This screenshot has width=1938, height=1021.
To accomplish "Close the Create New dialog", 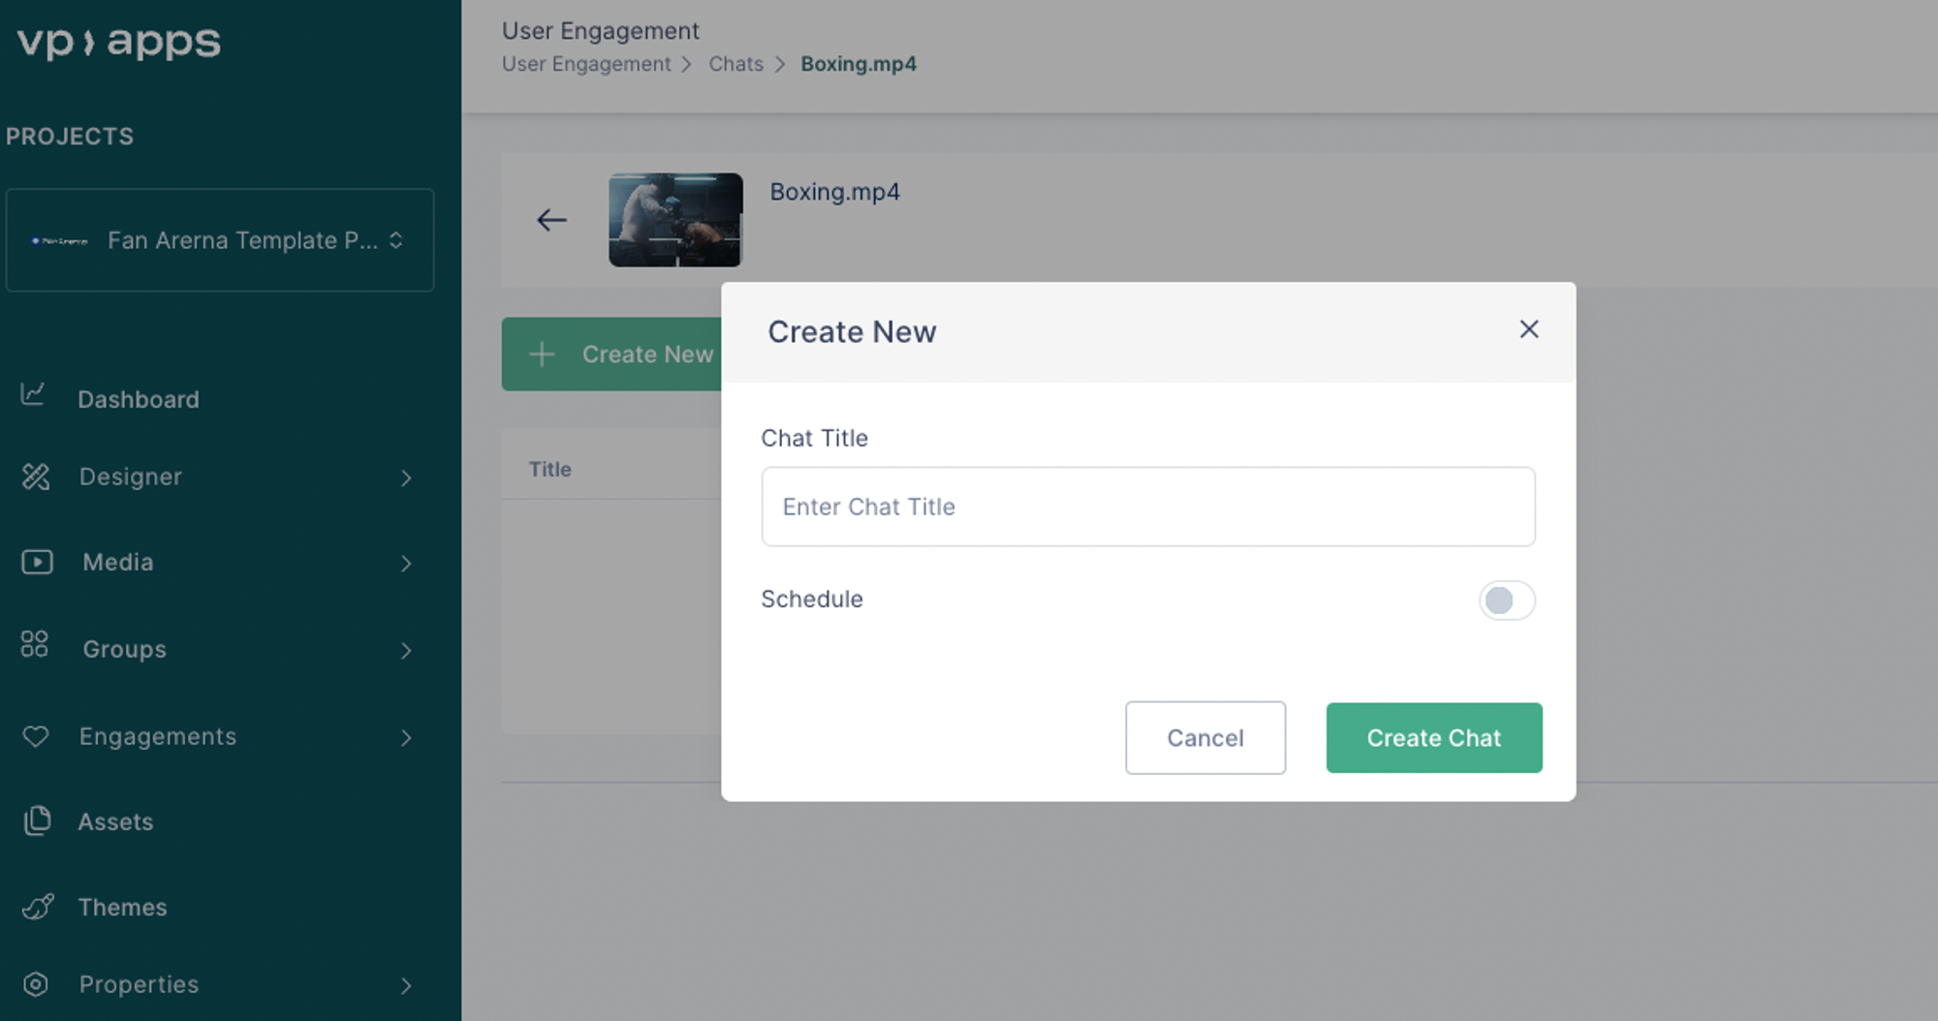I will point(1529,329).
